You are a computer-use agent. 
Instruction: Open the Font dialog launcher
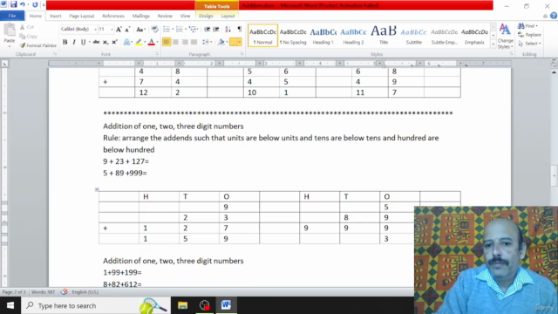157,54
